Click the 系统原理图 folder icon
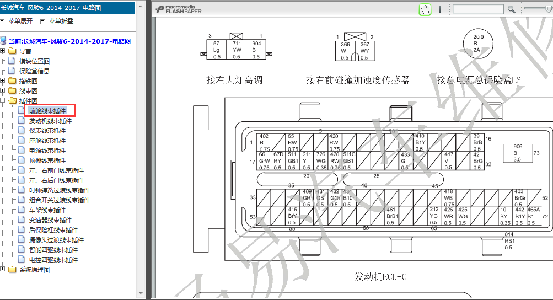The height and width of the screenshot is (300, 553). click(x=12, y=269)
